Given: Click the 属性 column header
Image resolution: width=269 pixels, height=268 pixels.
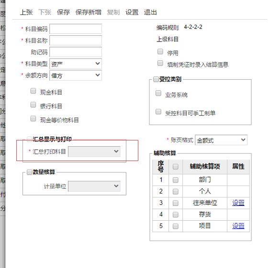Looking at the screenshot, I should [x=238, y=166].
